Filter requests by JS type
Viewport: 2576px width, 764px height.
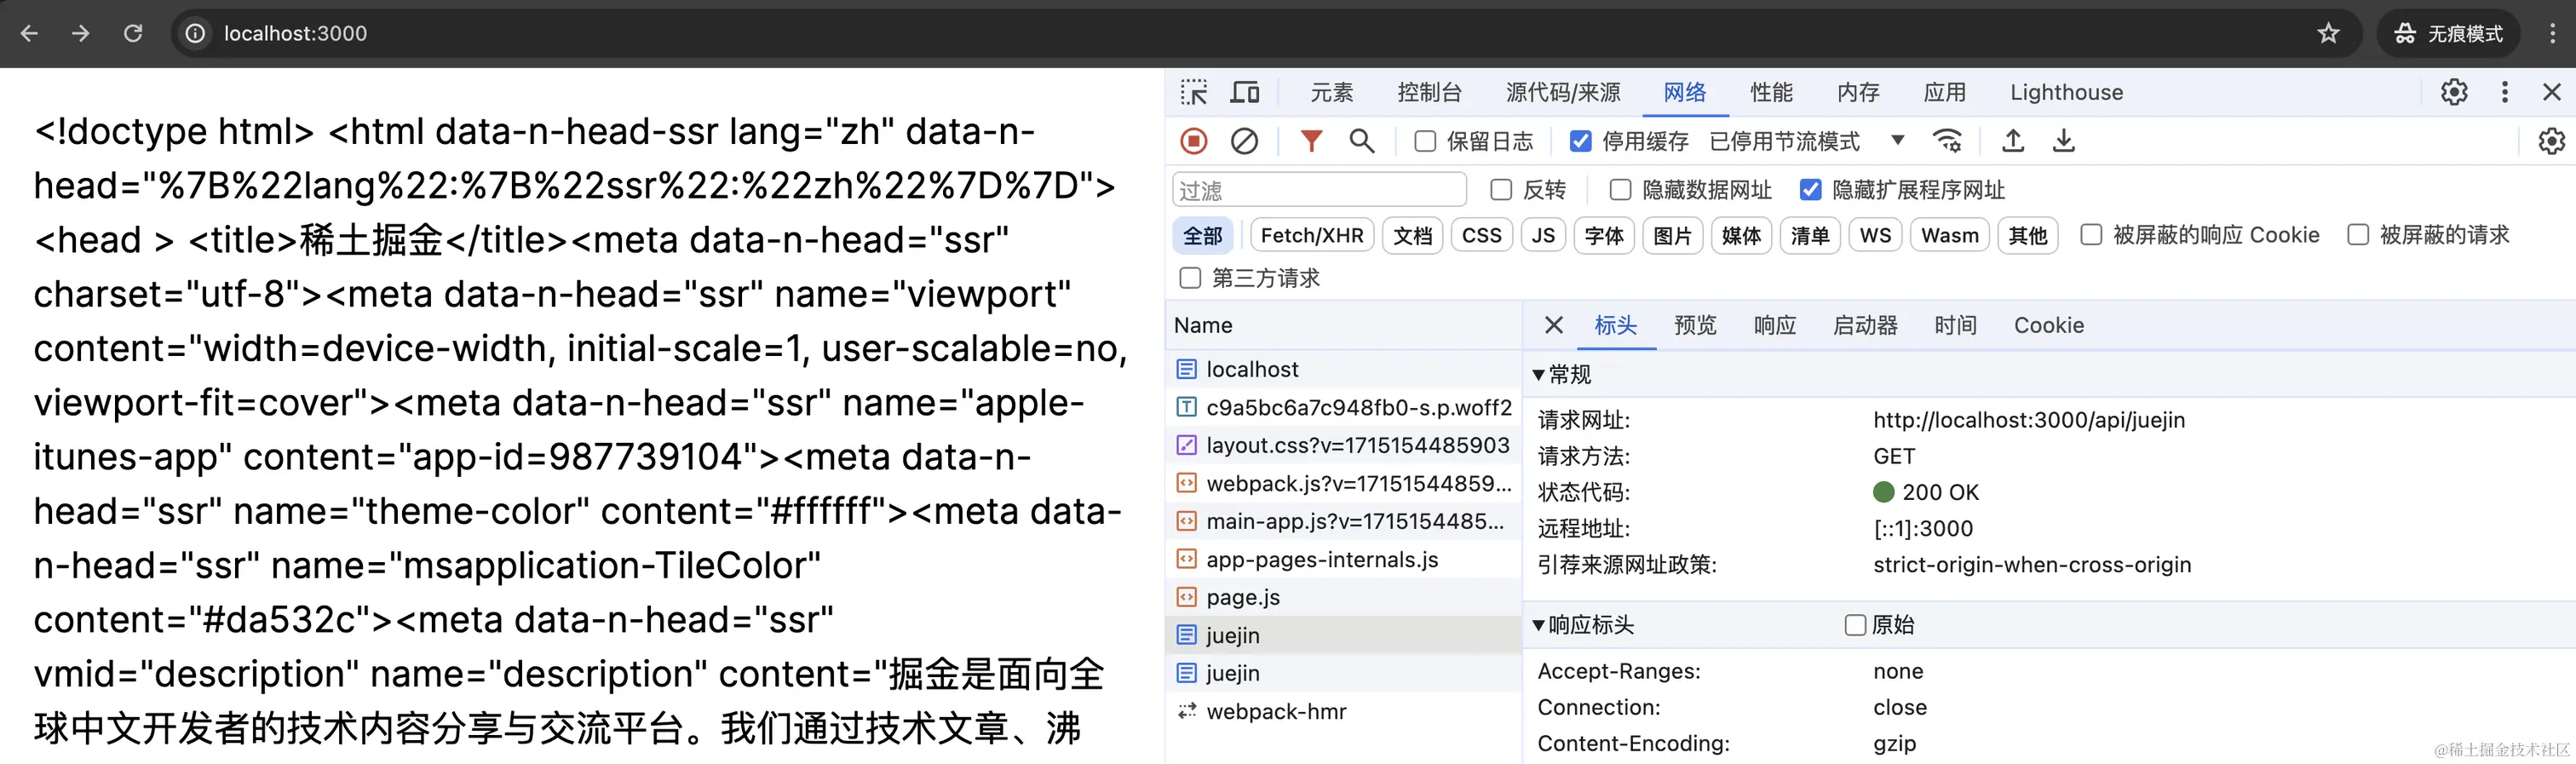click(1543, 235)
